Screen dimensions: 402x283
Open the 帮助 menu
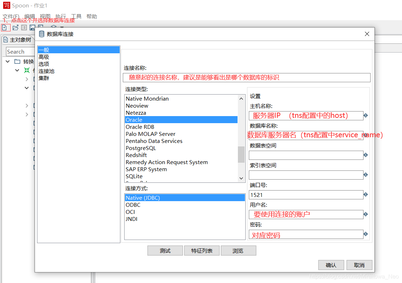[91, 16]
